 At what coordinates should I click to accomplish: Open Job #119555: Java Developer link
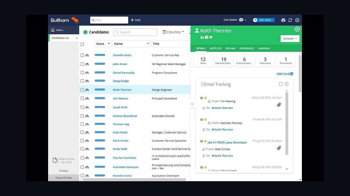point(227,143)
